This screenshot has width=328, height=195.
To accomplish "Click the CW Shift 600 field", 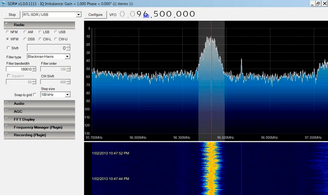I will (x=53, y=82).
